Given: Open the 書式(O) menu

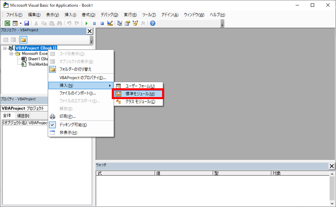Looking at the screenshot, I should (88, 15).
